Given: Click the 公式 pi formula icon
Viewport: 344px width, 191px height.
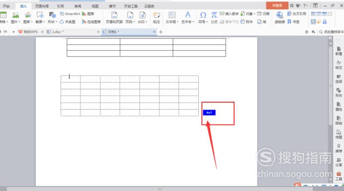Looking at the screenshot, I should pos(214,15).
